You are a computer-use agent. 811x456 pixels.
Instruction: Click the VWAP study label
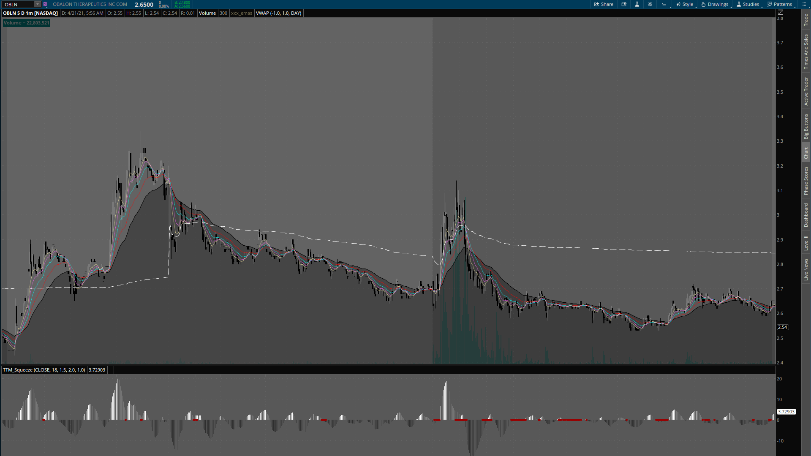278,13
